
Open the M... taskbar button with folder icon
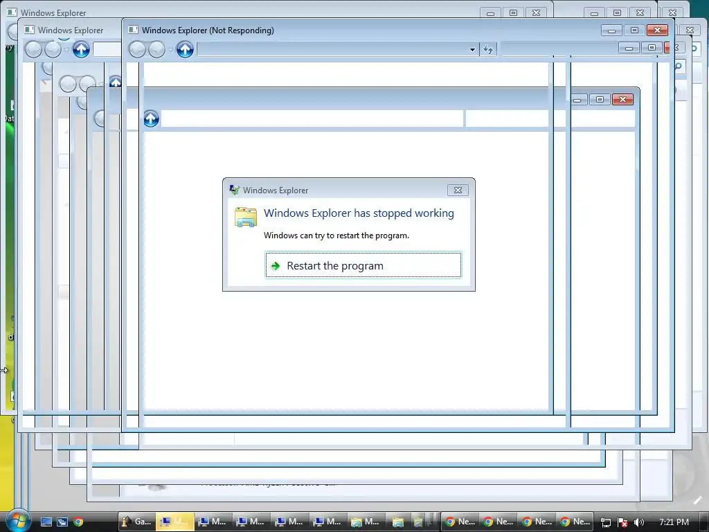pyautogui.click(x=366, y=522)
